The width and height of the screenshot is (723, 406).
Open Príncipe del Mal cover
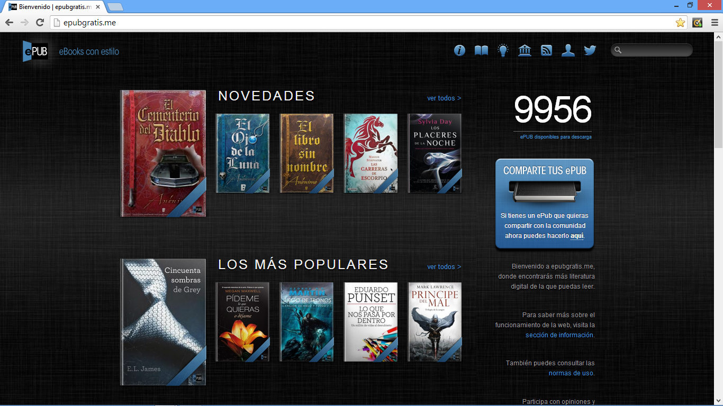(x=435, y=322)
